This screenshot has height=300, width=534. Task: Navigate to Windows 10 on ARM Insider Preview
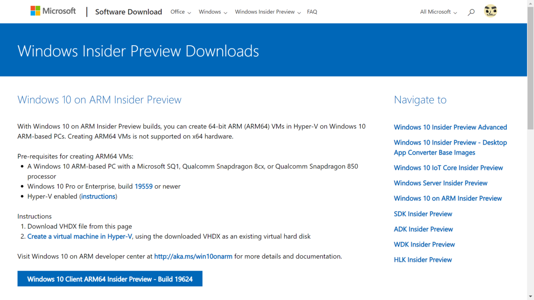click(x=448, y=199)
